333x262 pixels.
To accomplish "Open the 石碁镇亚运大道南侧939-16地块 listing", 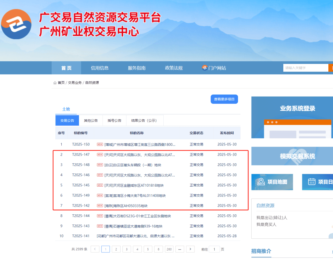I will click(134, 226).
